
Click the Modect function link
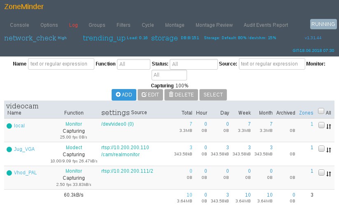coord(74,148)
